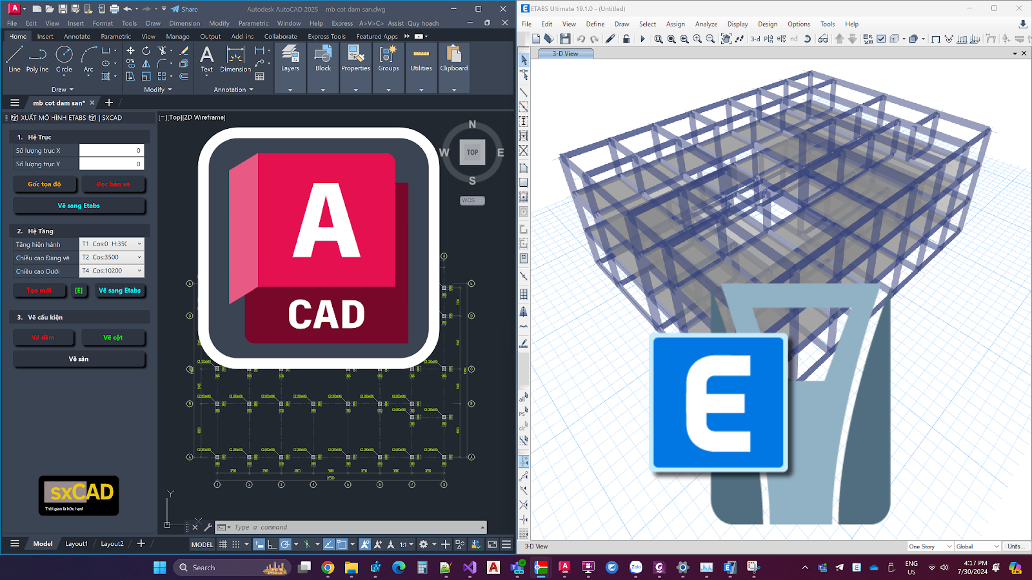
Task: Open Tầng hiện hành dropdown
Action: 112,244
